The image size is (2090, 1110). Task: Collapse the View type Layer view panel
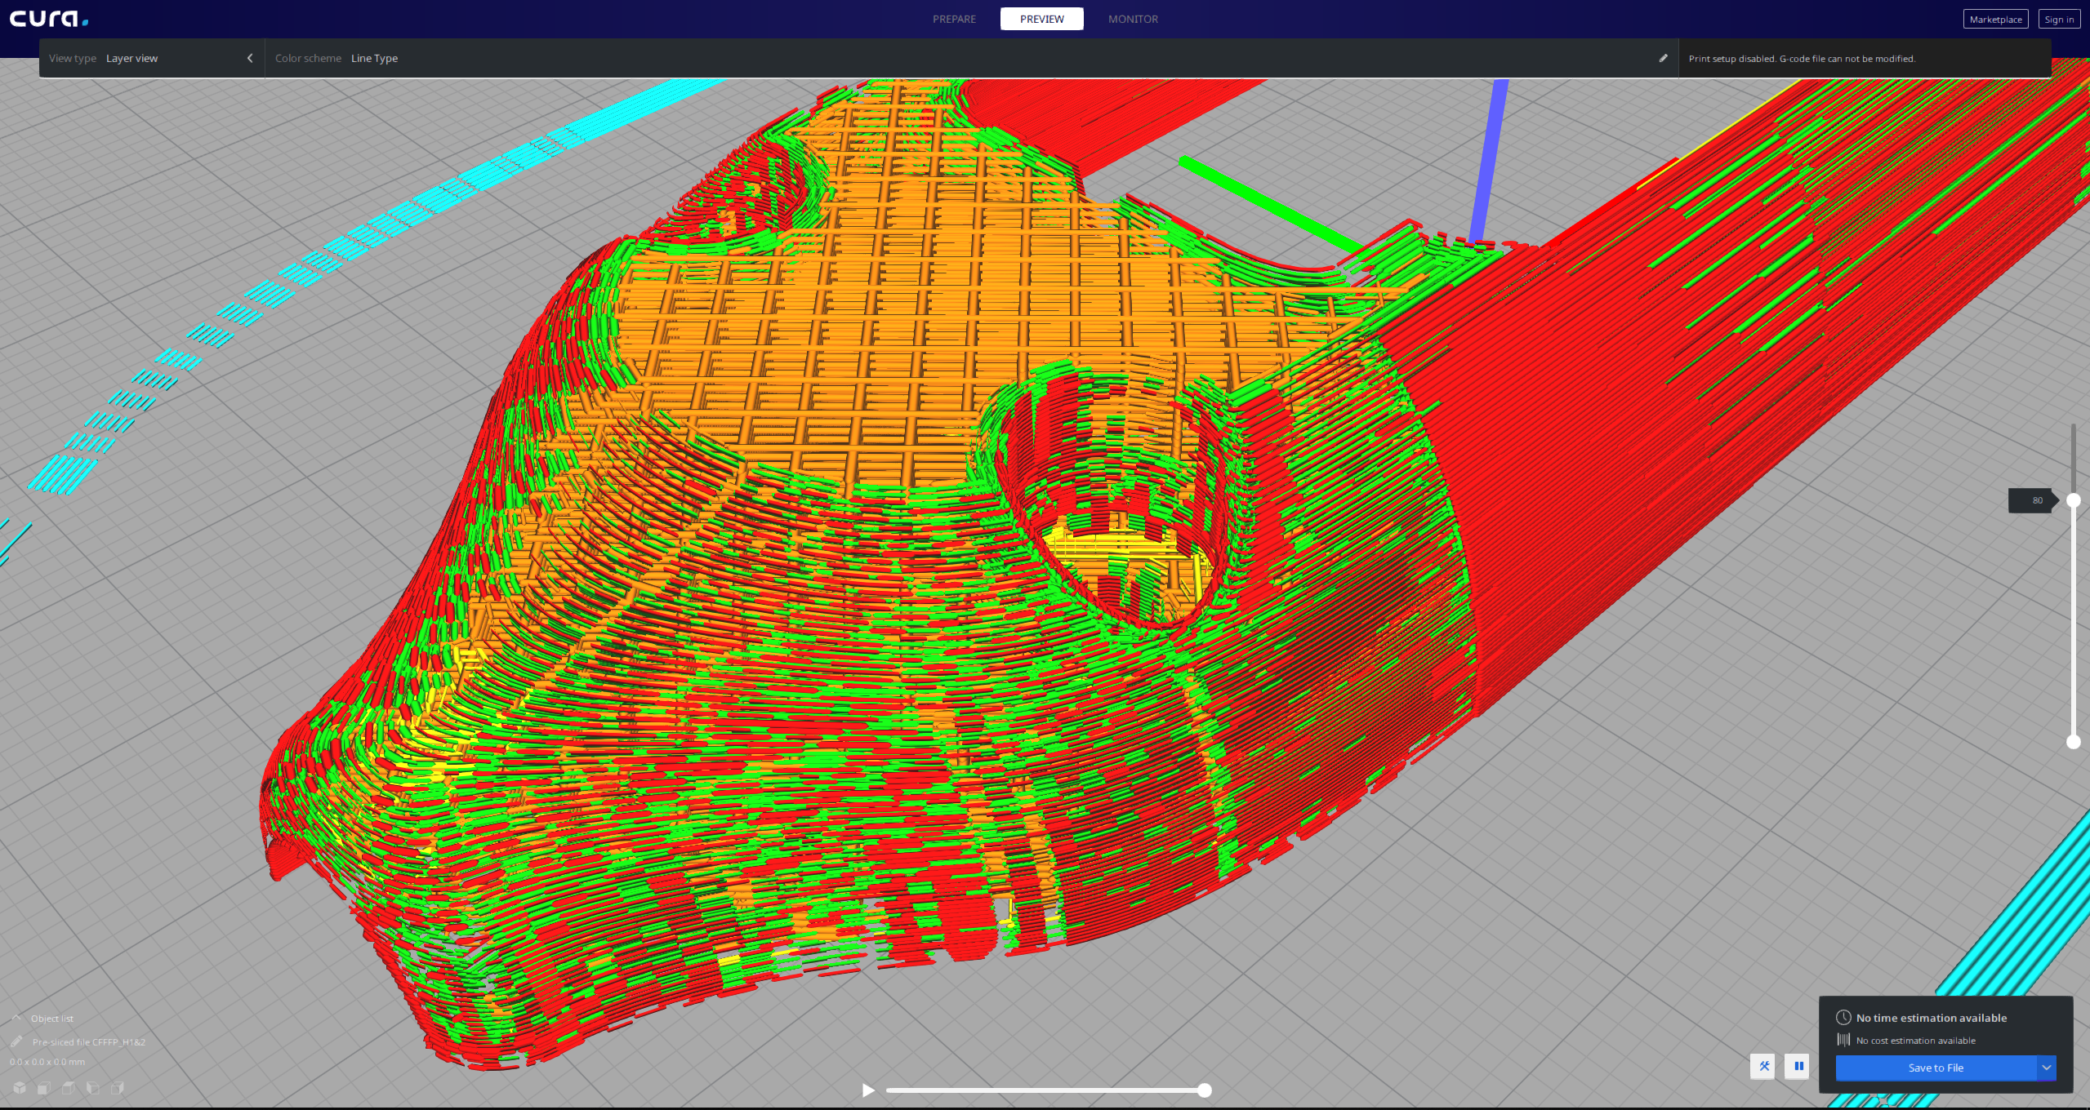(250, 58)
